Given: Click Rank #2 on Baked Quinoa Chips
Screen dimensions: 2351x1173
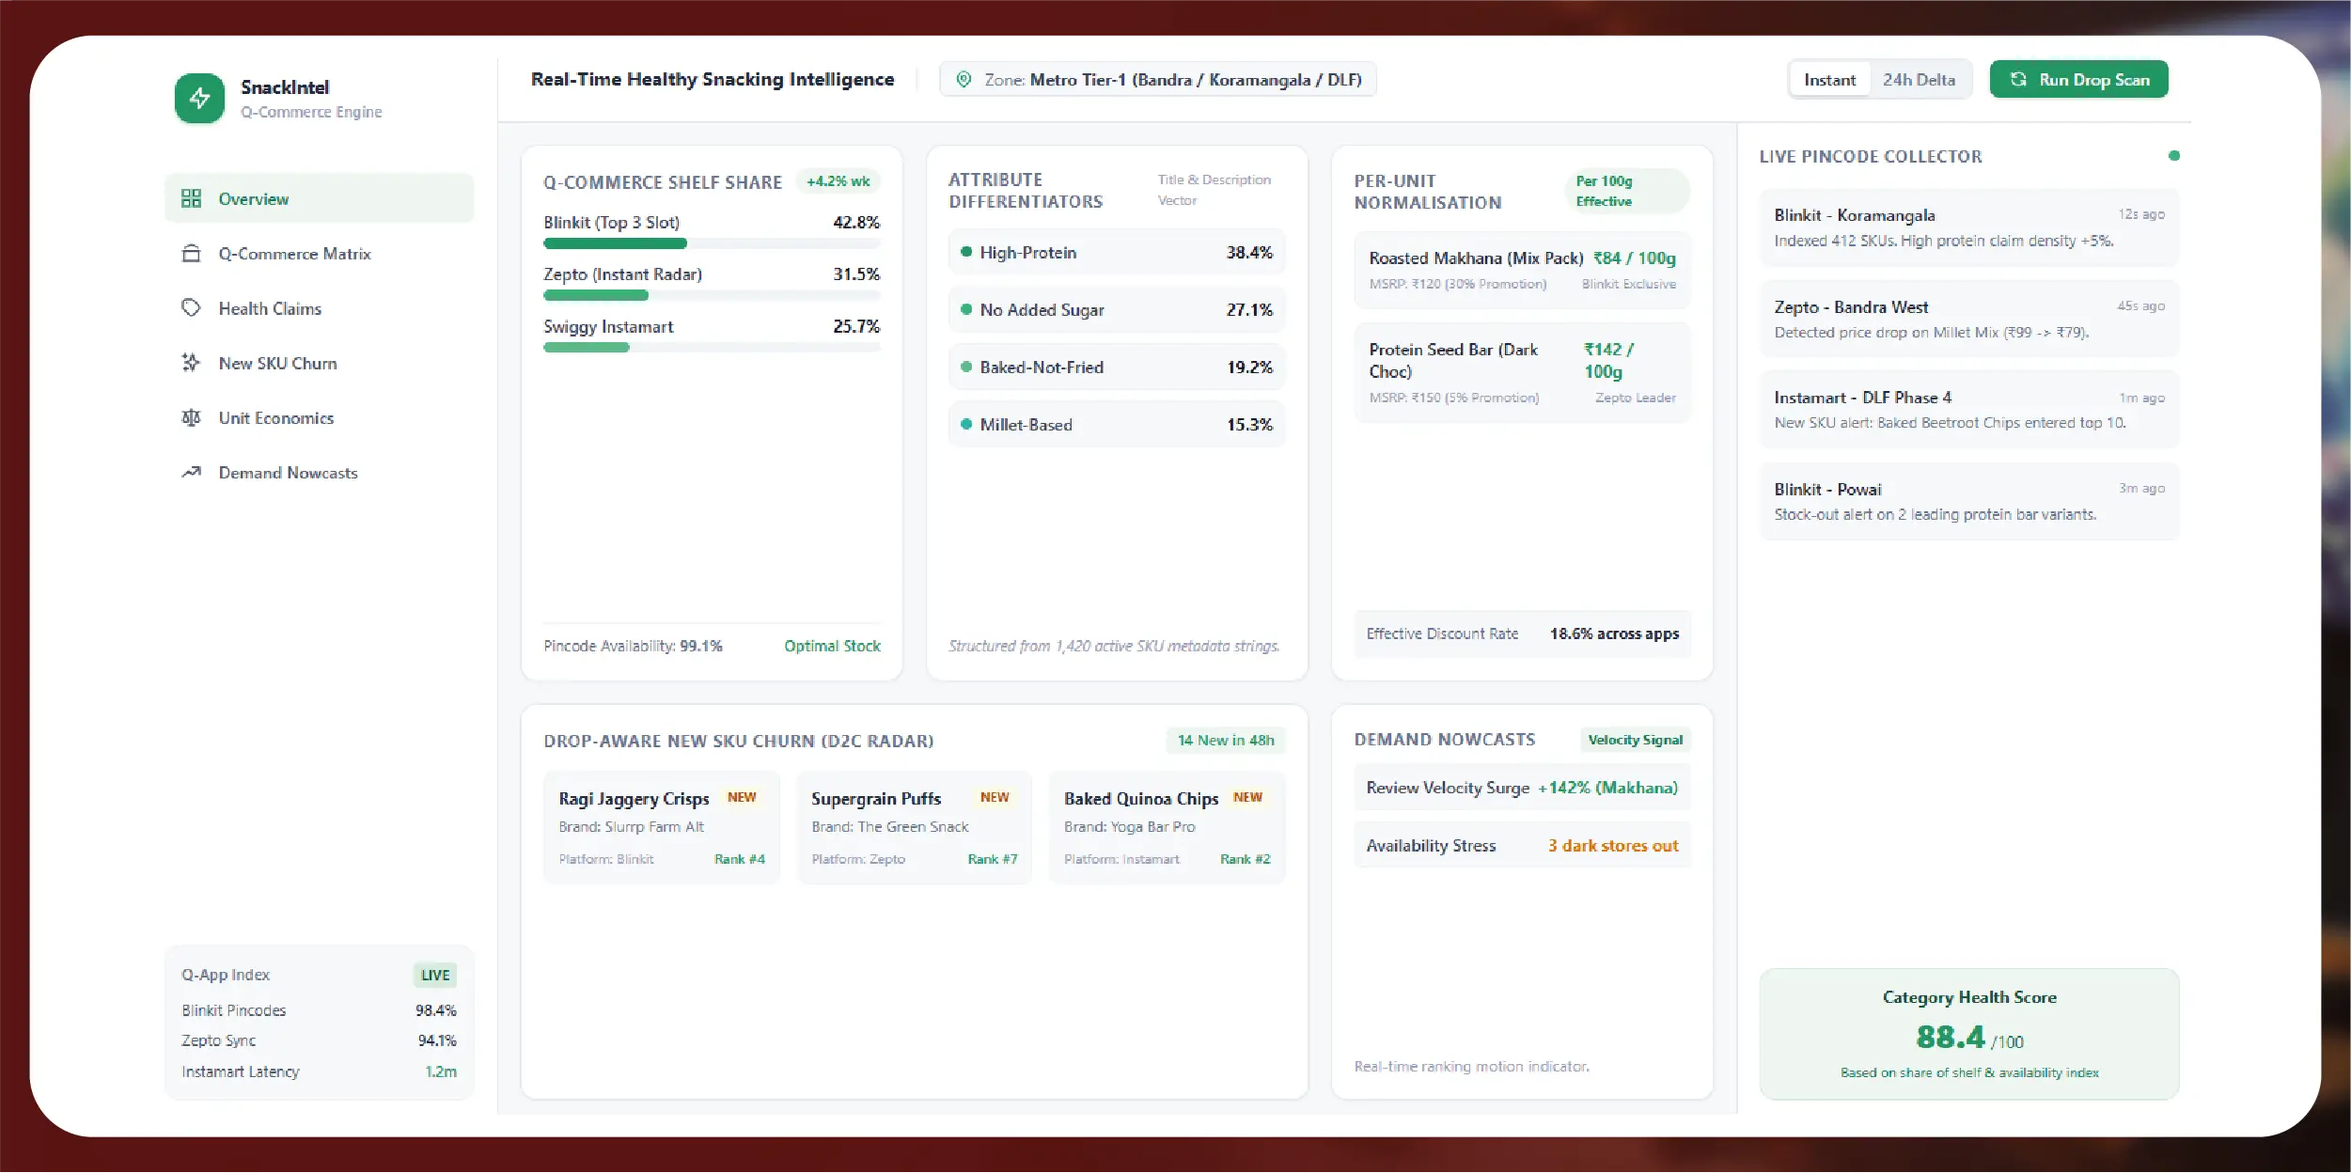Looking at the screenshot, I should [x=1245, y=859].
